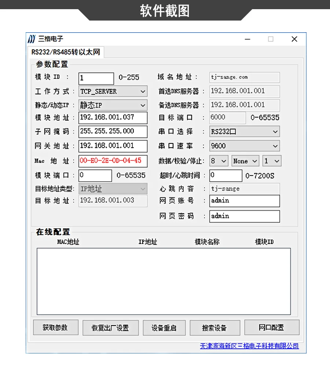Image resolution: width=330 pixels, height=367 pixels.
Task: Expand the 串口速率 9600 dropdown
Action: (x=245, y=146)
